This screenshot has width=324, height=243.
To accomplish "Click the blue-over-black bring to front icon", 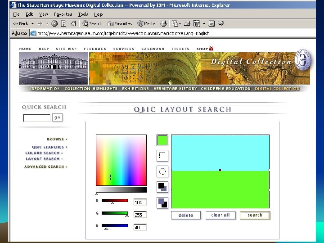I will coord(162,202).
